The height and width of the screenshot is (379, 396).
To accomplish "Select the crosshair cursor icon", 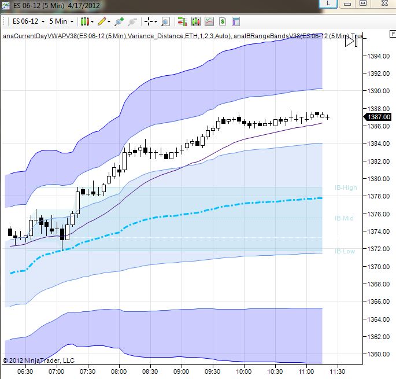I will (x=149, y=21).
